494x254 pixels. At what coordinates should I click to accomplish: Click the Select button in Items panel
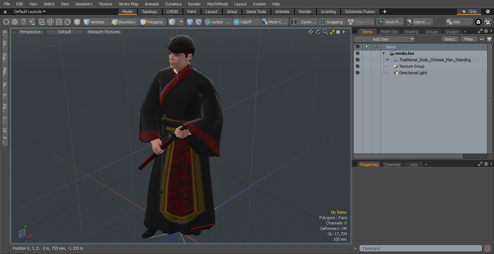point(450,39)
